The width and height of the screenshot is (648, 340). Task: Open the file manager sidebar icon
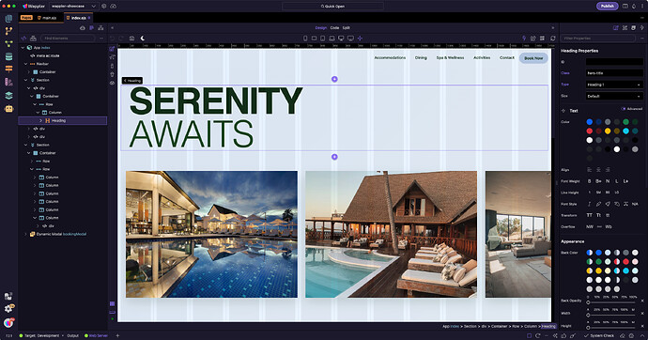pyautogui.click(x=8, y=19)
